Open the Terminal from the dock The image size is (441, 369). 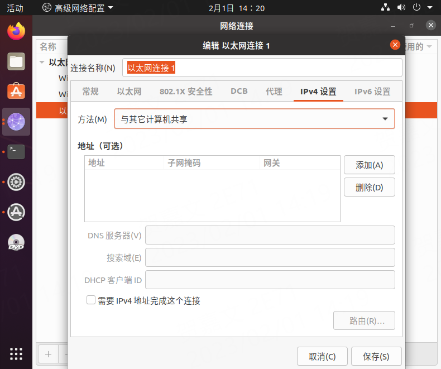point(16,152)
